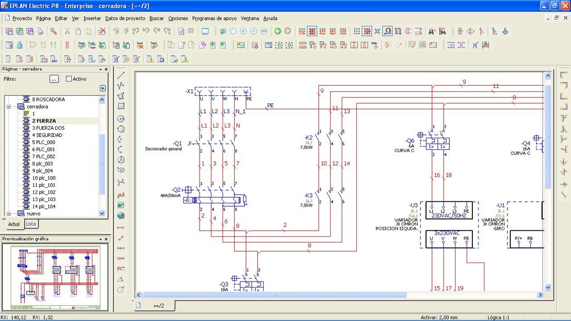Screen dimensions: 571x321
Task: Click the scissors cut icon
Action: 67,31
